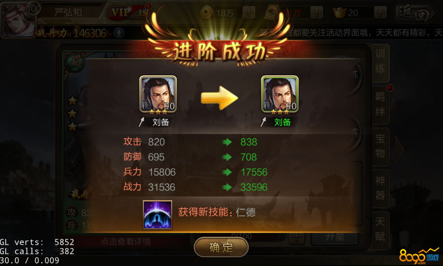
Task: Open the 神器 tab
Action: [380, 188]
